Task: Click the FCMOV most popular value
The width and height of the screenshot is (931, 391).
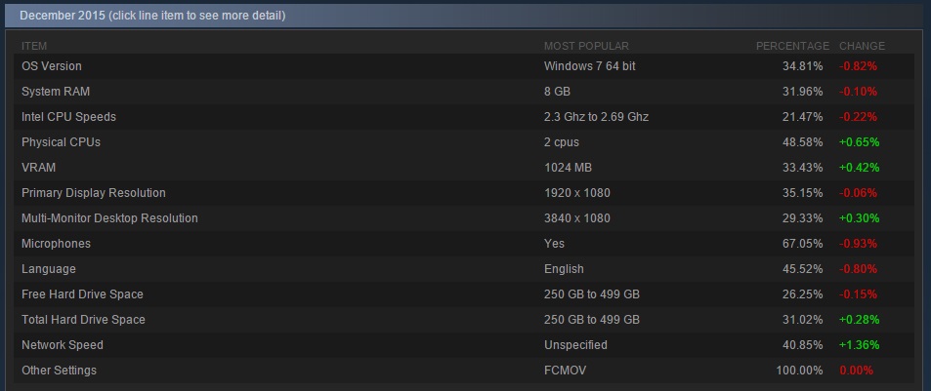Action: point(565,371)
